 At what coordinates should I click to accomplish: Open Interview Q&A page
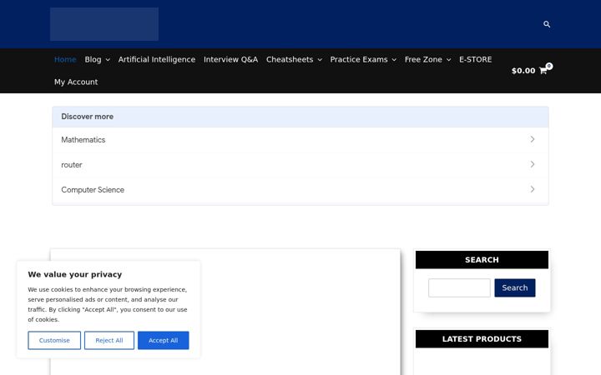click(230, 60)
